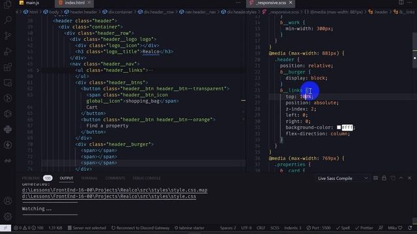Open the Output panel tab
This screenshot has height=234, width=417.
pos(66,178)
